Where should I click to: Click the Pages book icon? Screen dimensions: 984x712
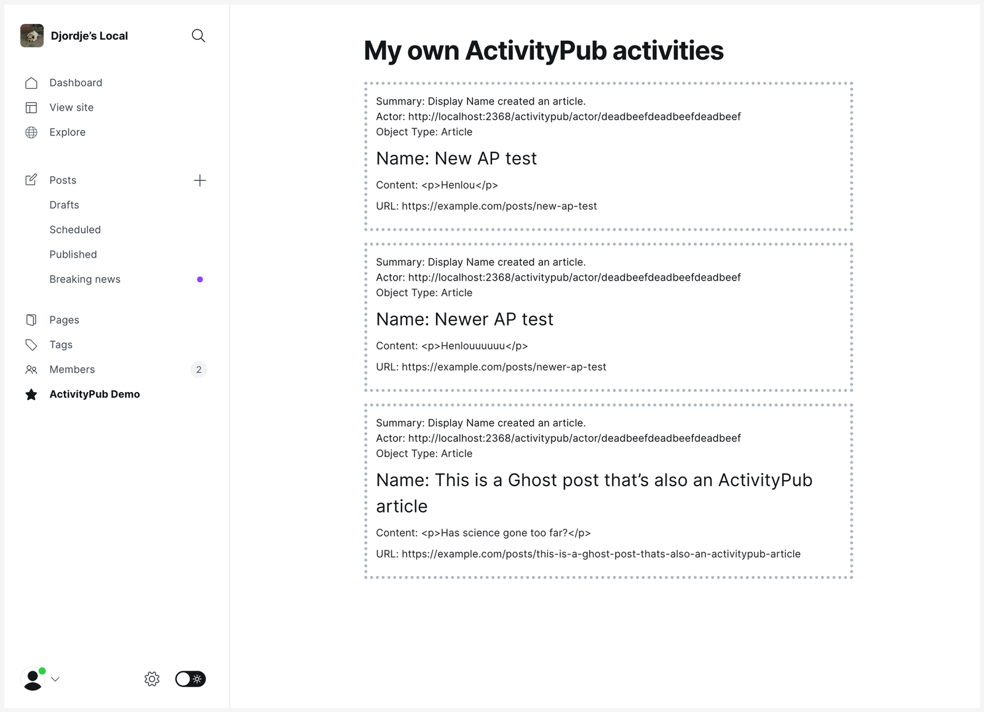(31, 319)
